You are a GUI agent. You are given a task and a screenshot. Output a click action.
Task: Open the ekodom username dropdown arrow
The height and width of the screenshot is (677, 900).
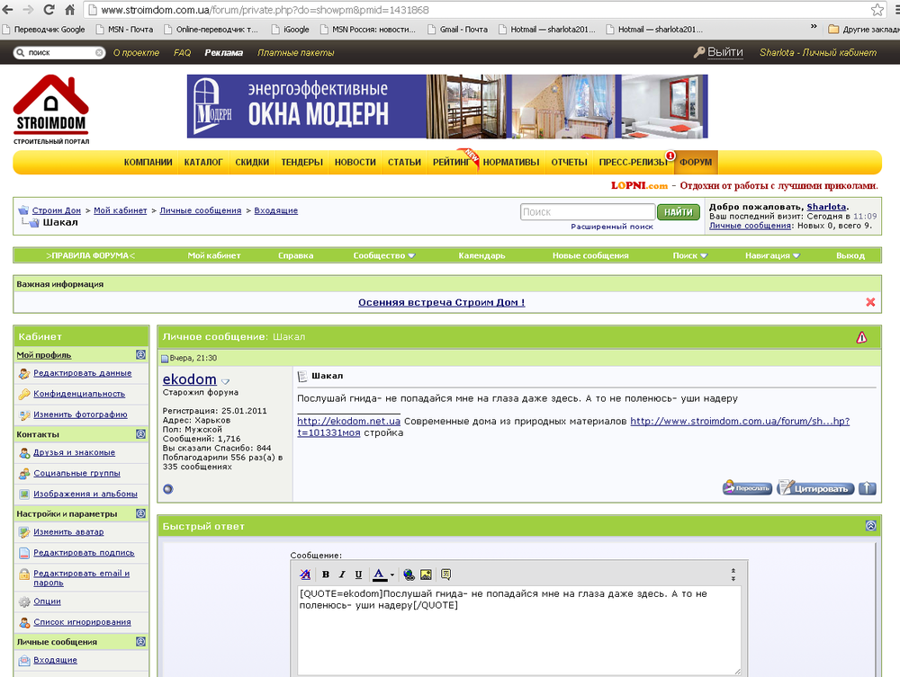(x=225, y=381)
